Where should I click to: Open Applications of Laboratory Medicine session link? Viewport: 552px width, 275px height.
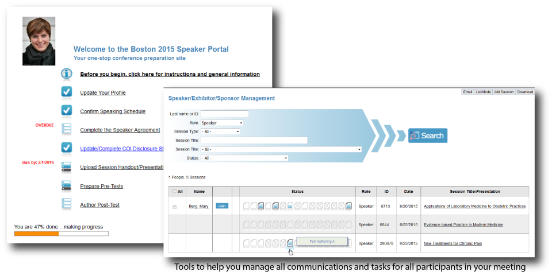(474, 206)
